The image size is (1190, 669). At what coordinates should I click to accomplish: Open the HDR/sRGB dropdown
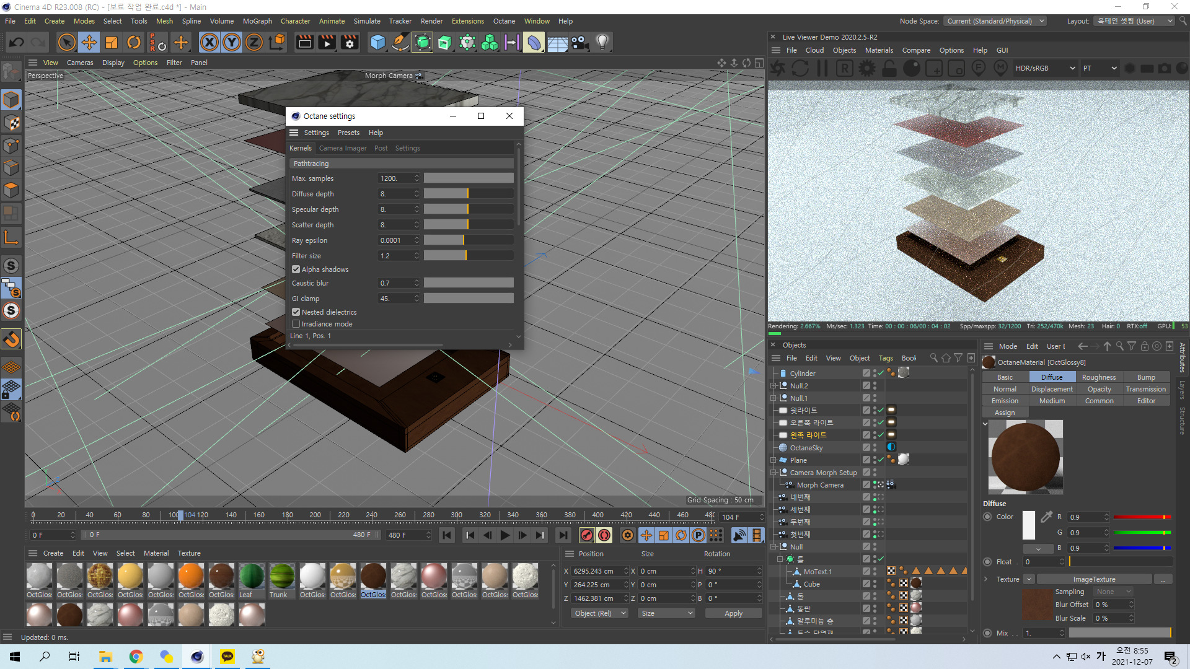point(1045,68)
